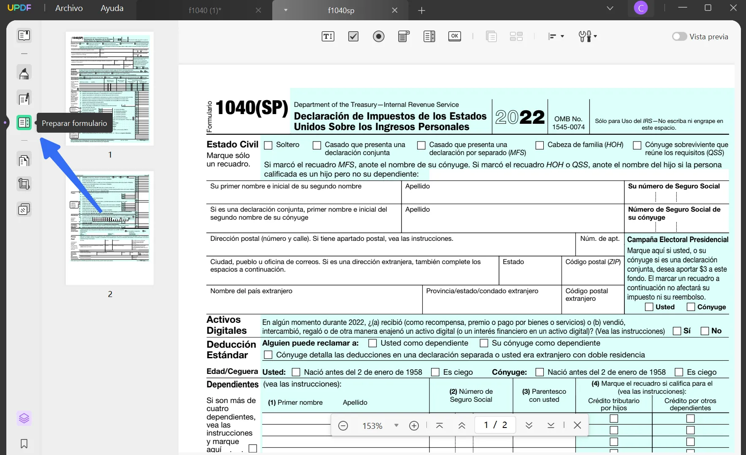Open the zoom percentage dropdown

point(396,425)
